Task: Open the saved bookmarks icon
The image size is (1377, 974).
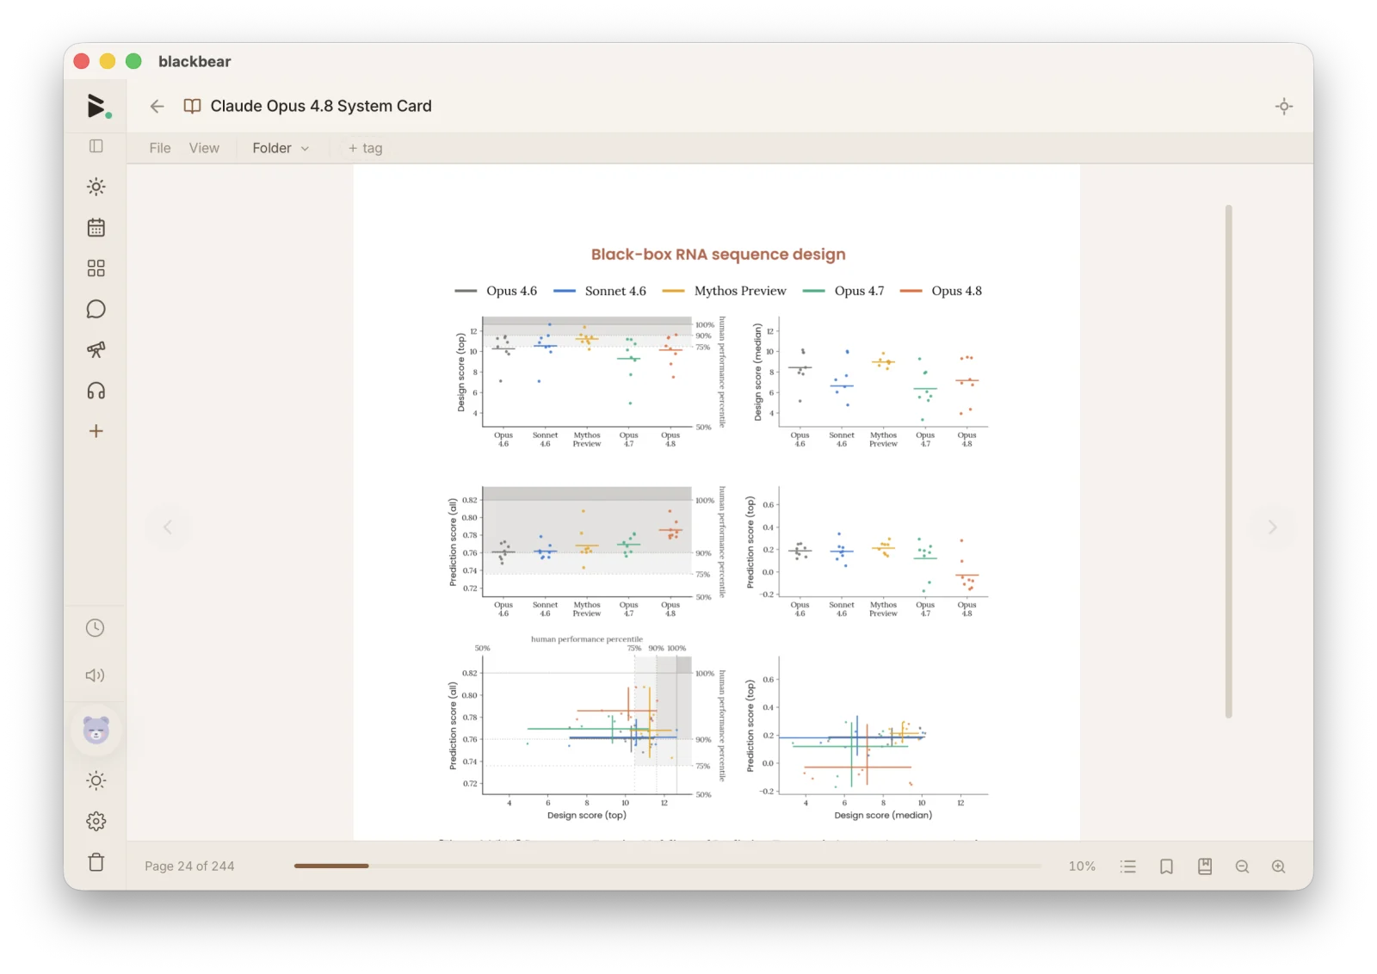Action: tap(1205, 866)
